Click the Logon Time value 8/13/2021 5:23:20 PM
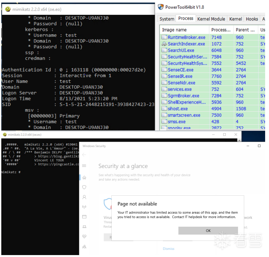Image resolution: width=269 pixels, height=257 pixels. (88, 98)
